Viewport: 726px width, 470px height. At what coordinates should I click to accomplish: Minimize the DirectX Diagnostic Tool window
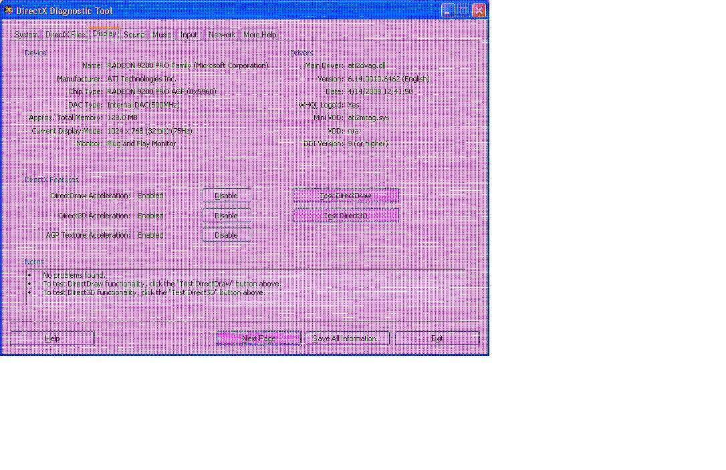448,10
